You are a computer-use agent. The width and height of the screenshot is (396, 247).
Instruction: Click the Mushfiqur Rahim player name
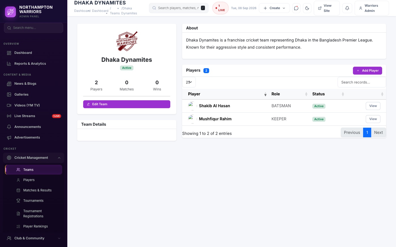[215, 119]
